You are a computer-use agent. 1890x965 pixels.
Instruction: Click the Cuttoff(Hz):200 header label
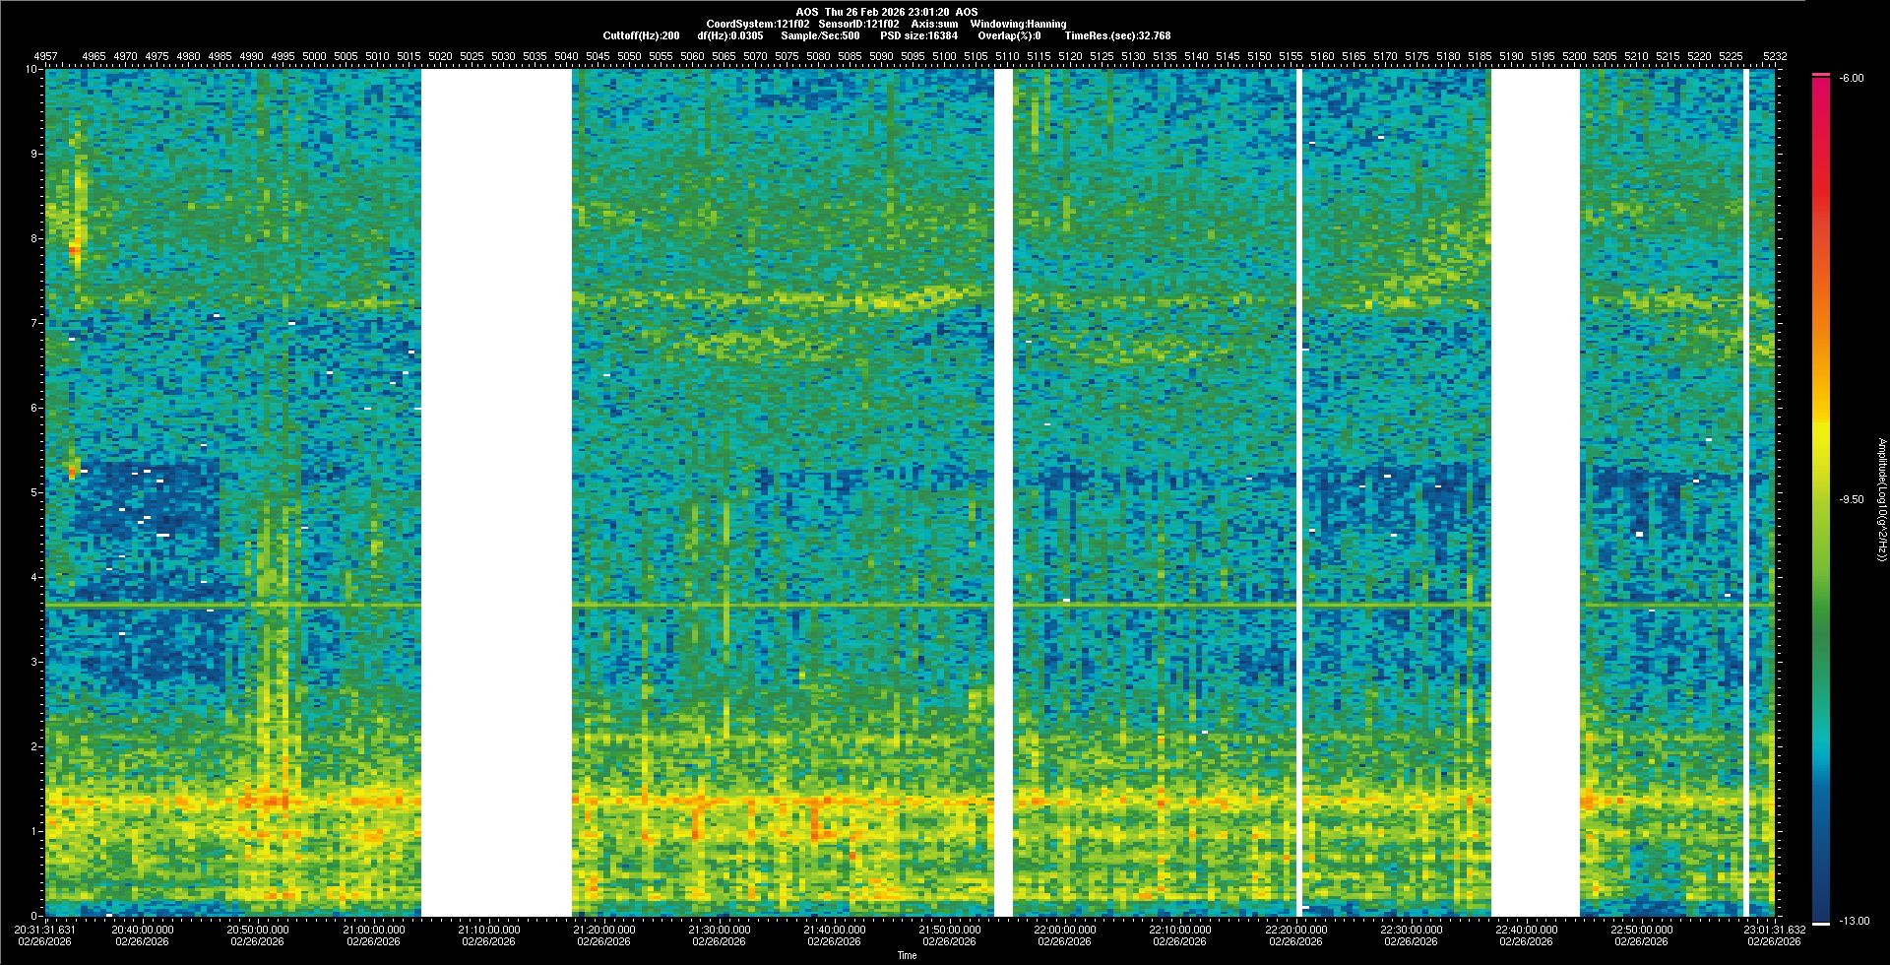click(641, 36)
